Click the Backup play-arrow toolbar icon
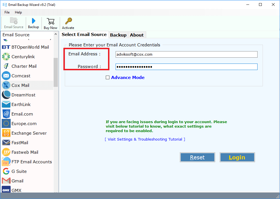 click(33, 21)
